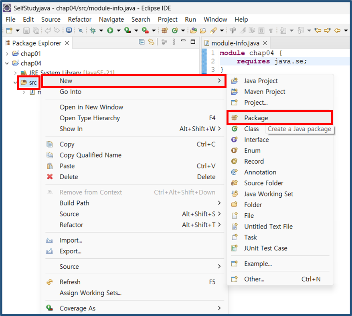The image size is (352, 316).
Task: Choose Import... in the context menu
Action: [134, 240]
